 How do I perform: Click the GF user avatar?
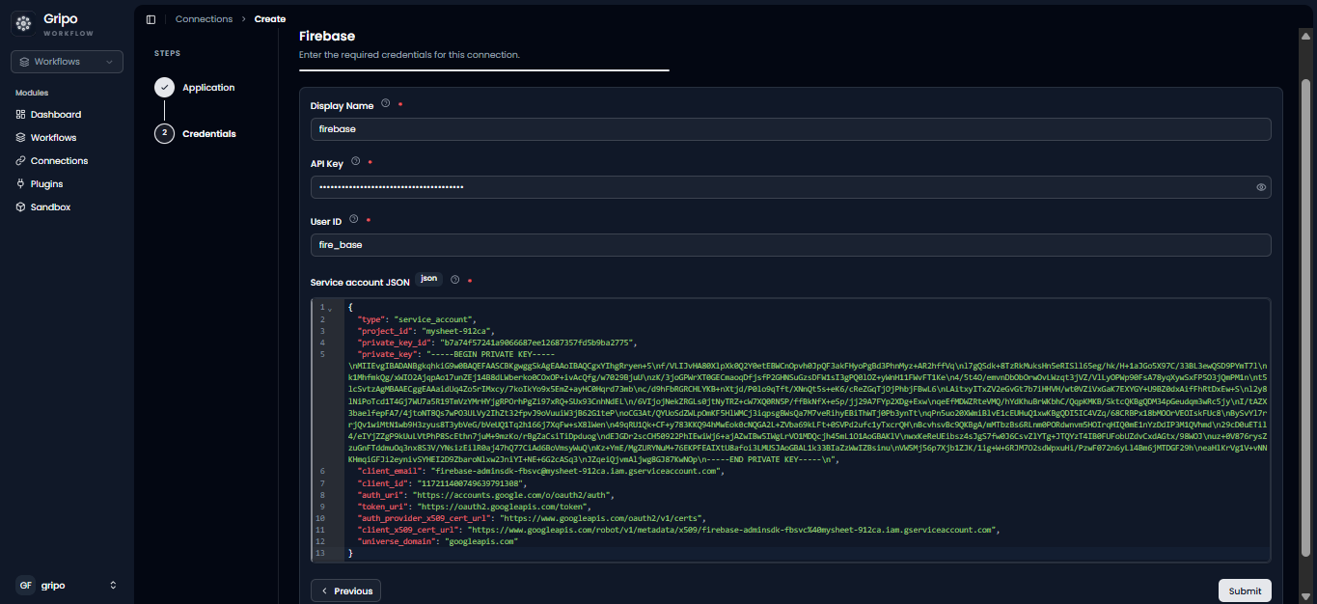click(25, 585)
